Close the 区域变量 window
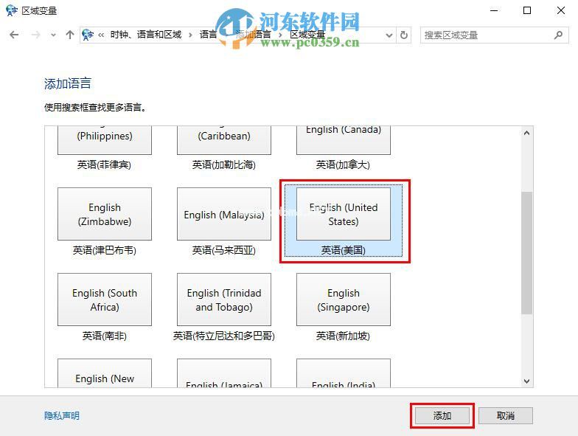This screenshot has width=578, height=436. point(560,10)
